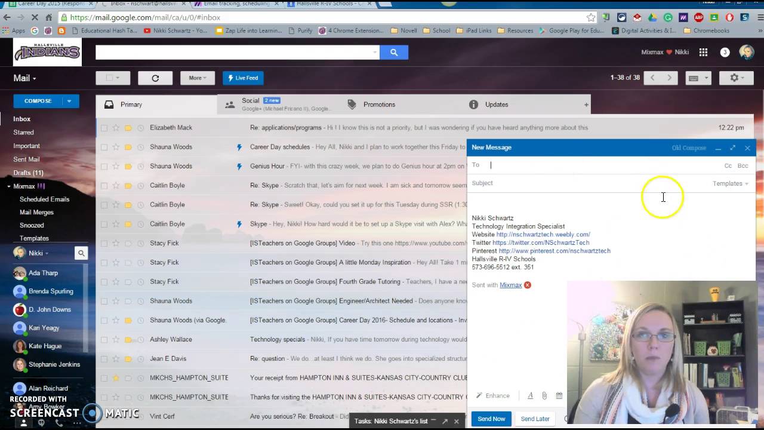Image resolution: width=764 pixels, height=430 pixels.
Task: Open Scheduled Emails under Mixmax
Action: 44,199
